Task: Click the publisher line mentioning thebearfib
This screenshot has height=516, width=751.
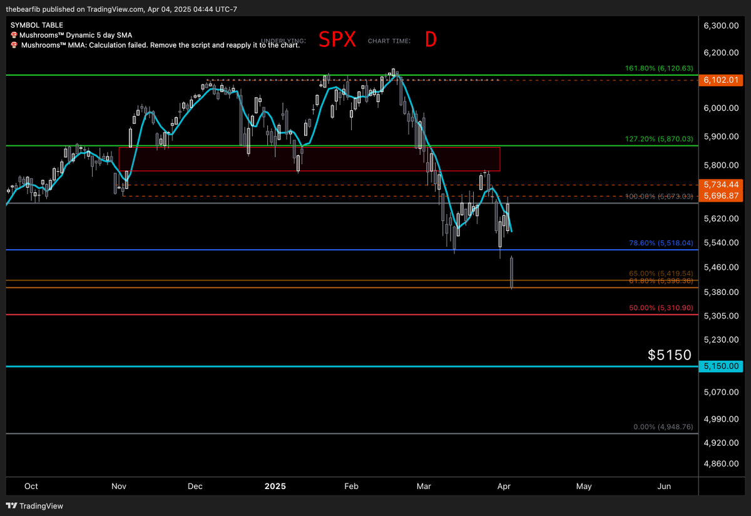Action: click(x=121, y=9)
